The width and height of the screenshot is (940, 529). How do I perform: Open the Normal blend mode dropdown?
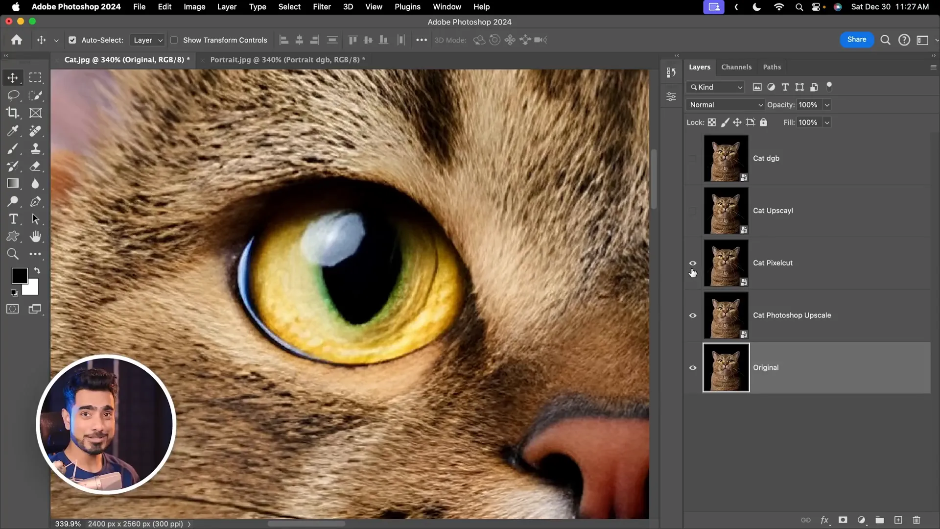pos(726,105)
